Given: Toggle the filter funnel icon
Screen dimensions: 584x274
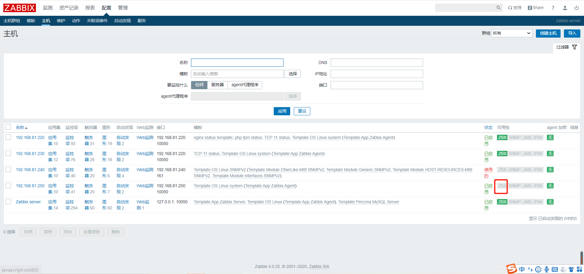Looking at the screenshot, I should 575,47.
